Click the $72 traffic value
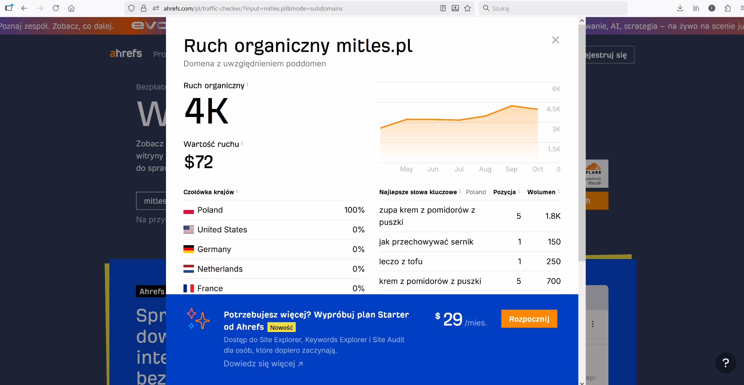Image resolution: width=744 pixels, height=385 pixels. [198, 162]
